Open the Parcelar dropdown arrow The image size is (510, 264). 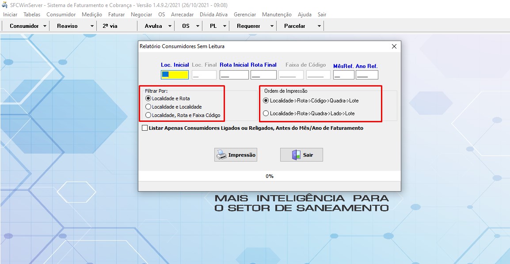pyautogui.click(x=319, y=26)
